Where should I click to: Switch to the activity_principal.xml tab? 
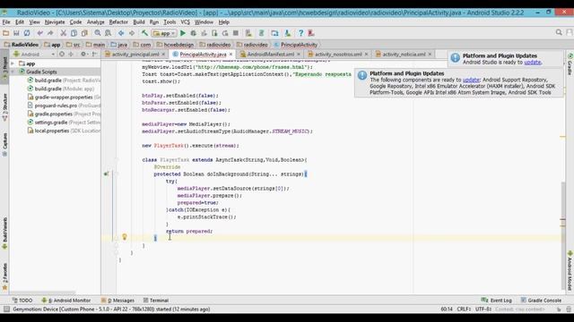click(135, 55)
